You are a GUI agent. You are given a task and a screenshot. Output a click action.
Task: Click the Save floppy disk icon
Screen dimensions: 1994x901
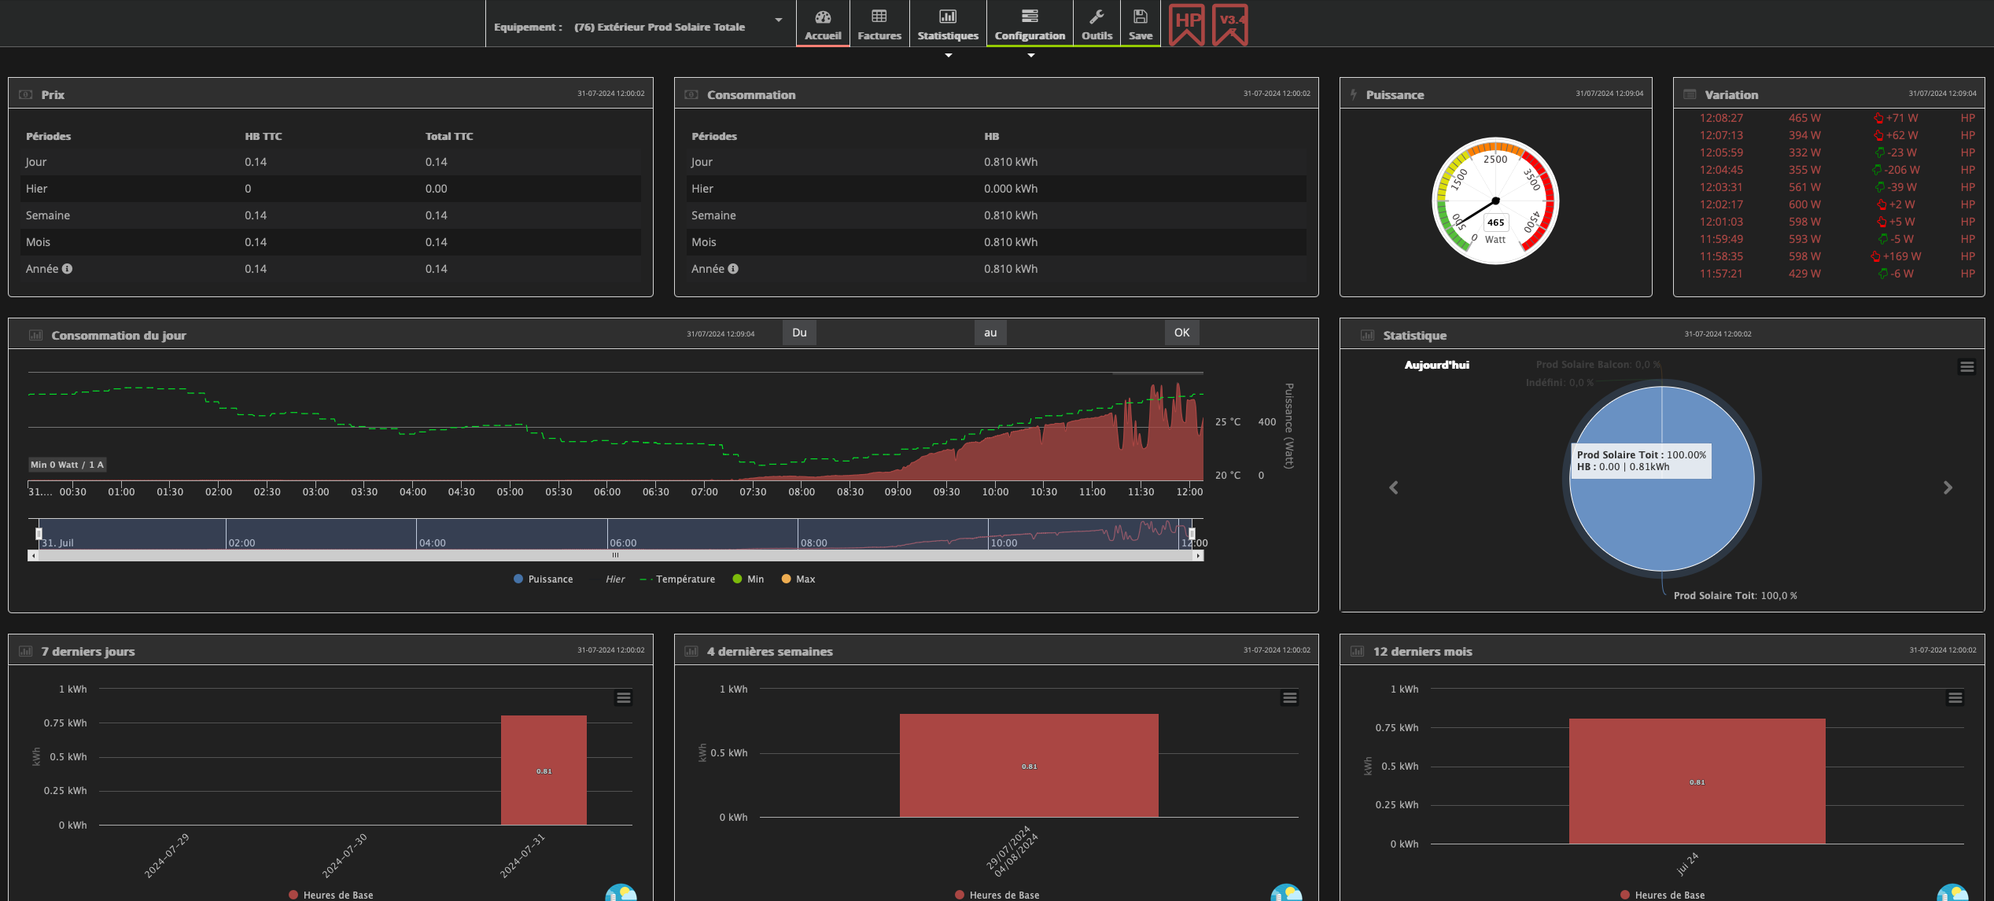(1140, 25)
